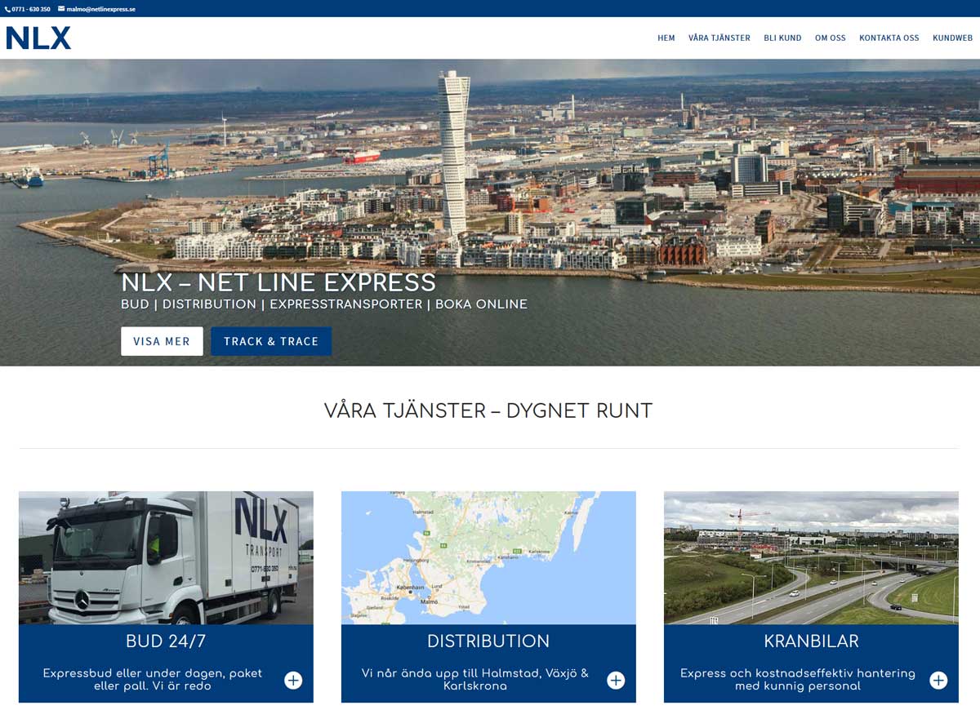This screenshot has width=980, height=723.
Task: Open the VÅRA TJÄNSTER menu item
Action: click(719, 38)
